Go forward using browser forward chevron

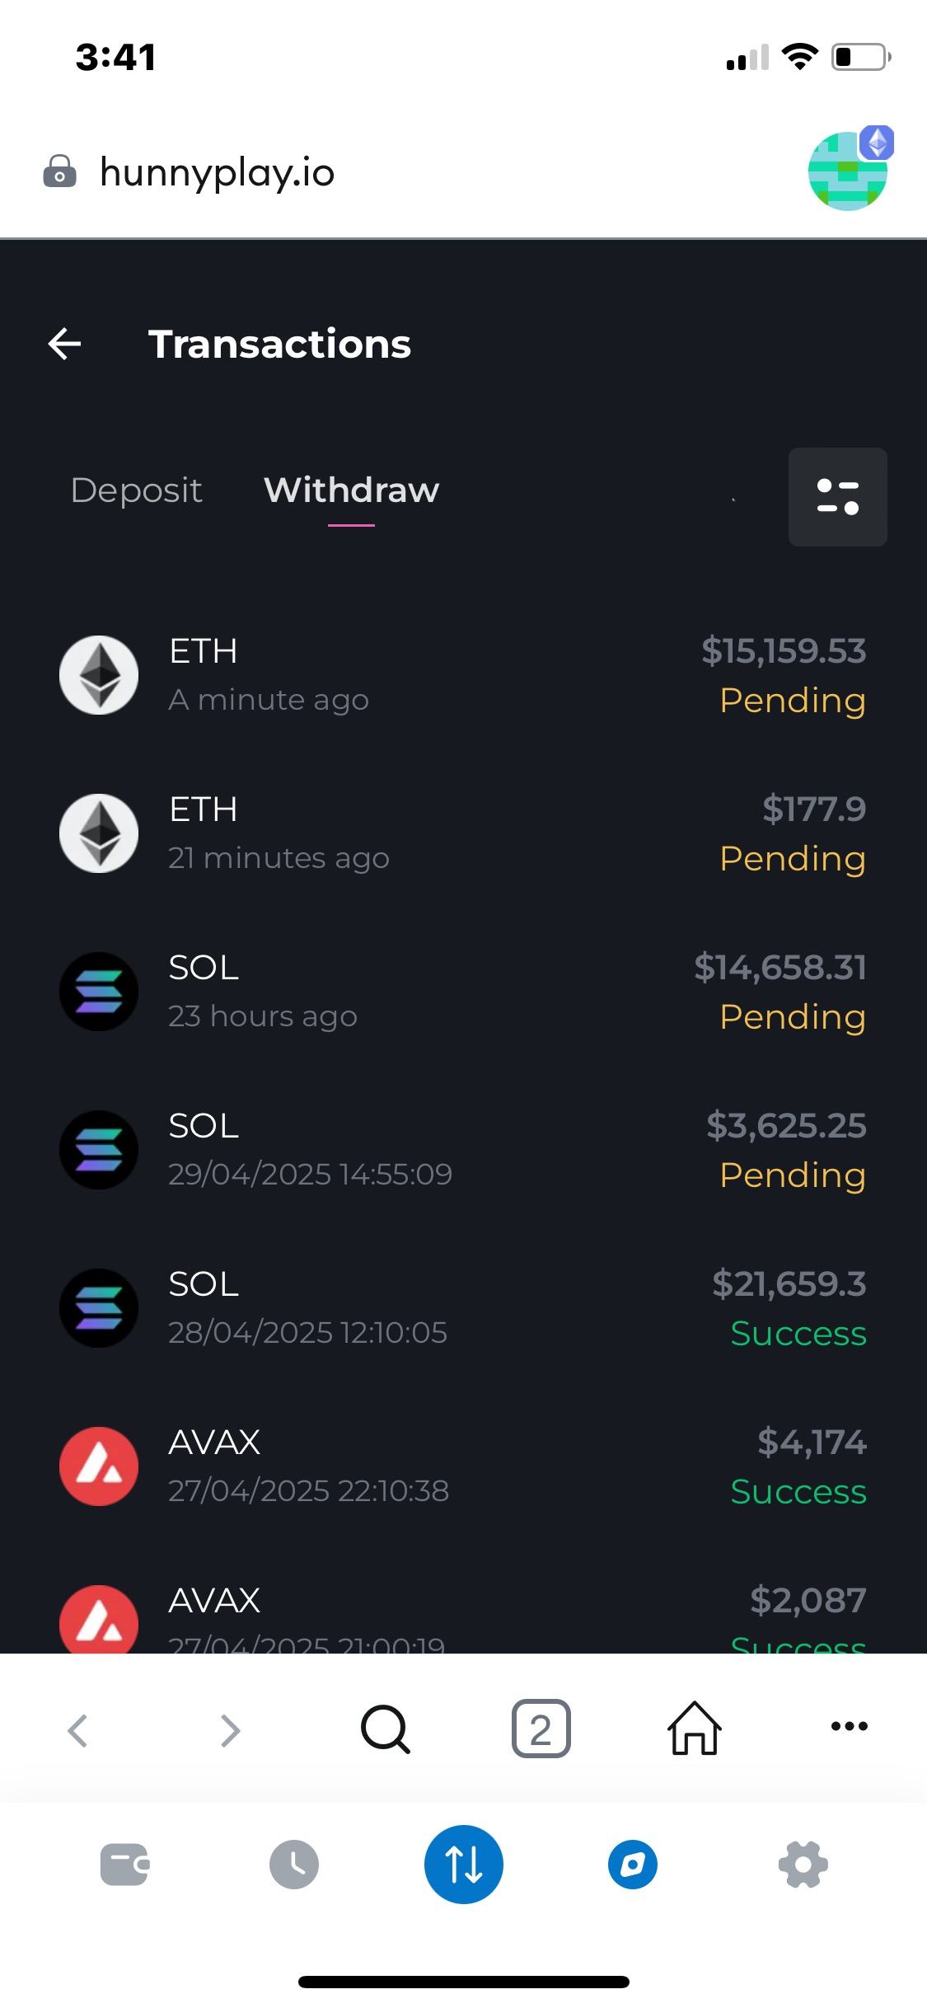coord(231,1730)
